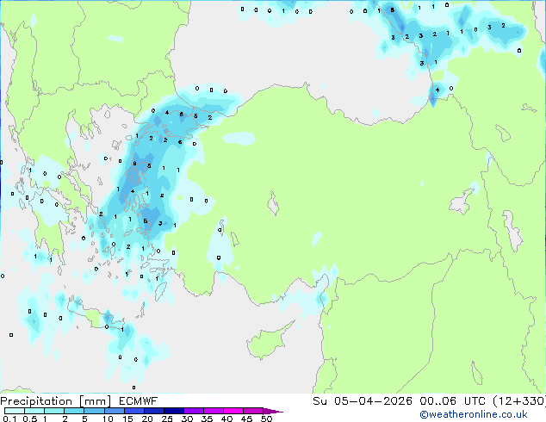
Task: Click the legend value '10'
Action: 108,419
